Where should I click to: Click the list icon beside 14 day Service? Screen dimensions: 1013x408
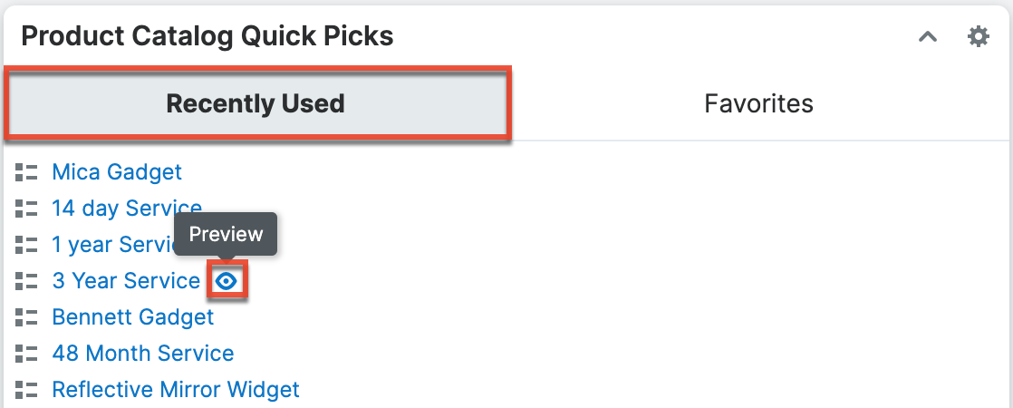click(26, 209)
